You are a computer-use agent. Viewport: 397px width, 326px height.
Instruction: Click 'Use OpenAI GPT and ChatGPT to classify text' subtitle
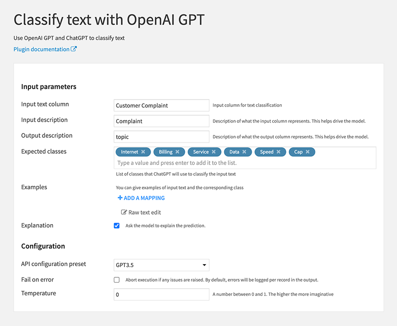(x=69, y=38)
